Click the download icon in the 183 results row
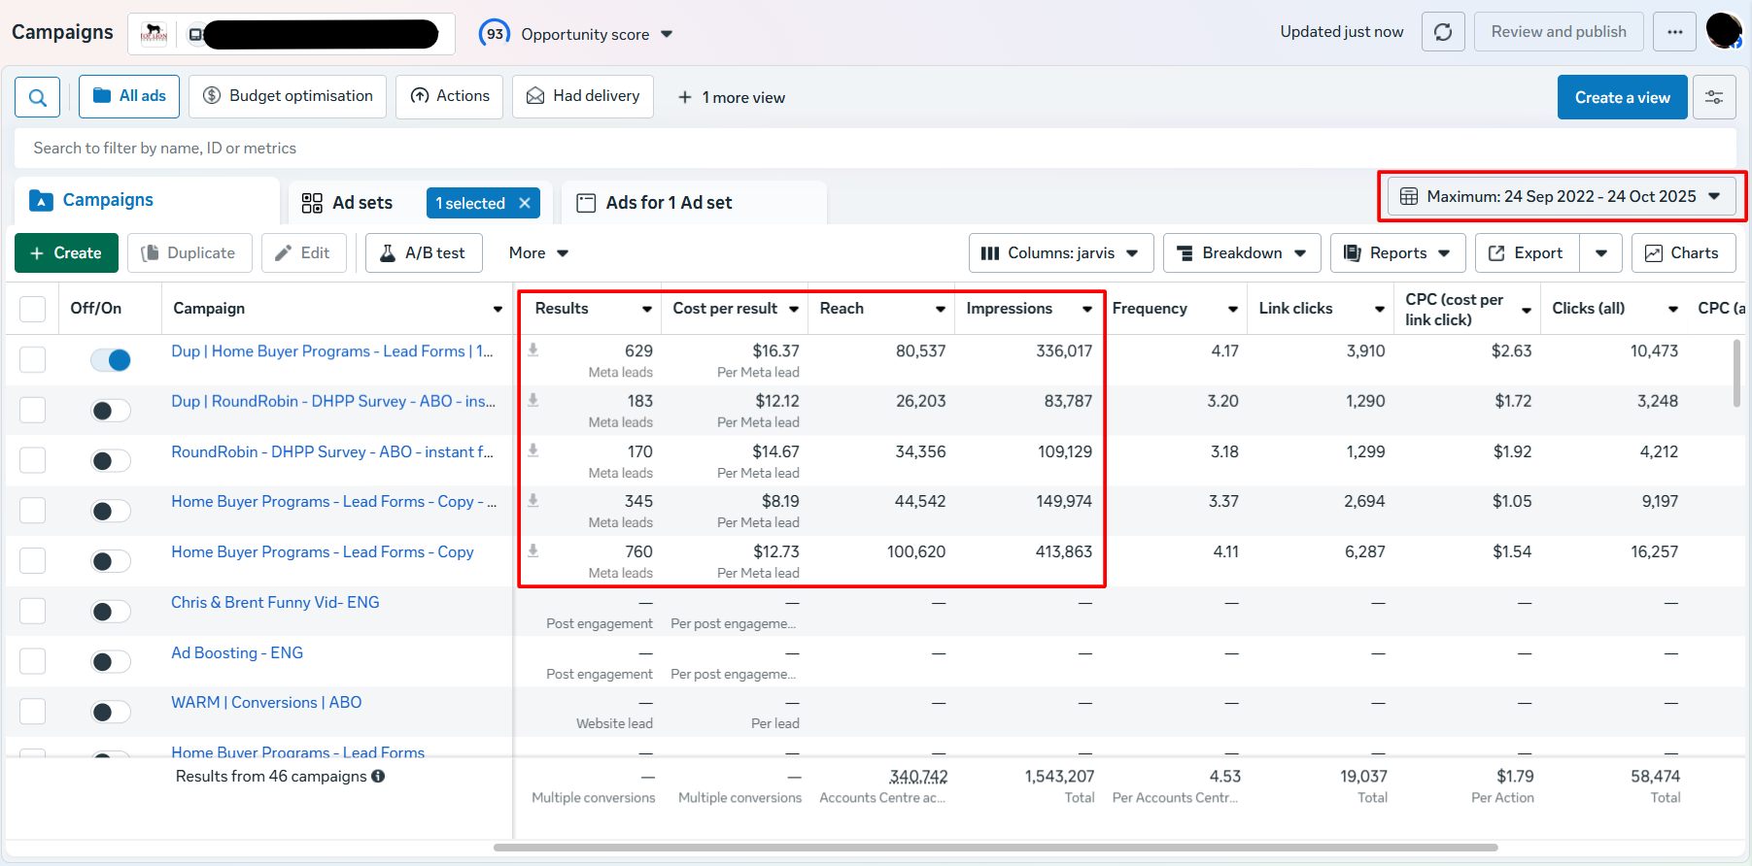The image size is (1752, 866). pyautogui.click(x=532, y=400)
